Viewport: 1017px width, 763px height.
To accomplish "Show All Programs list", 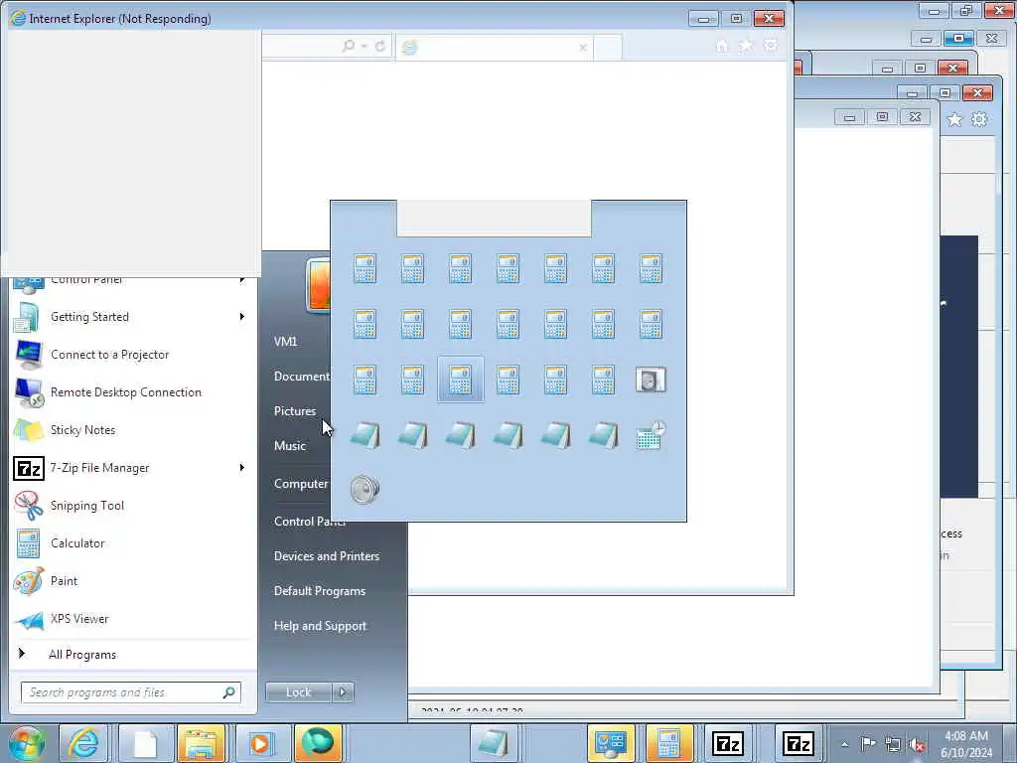I will pyautogui.click(x=81, y=654).
